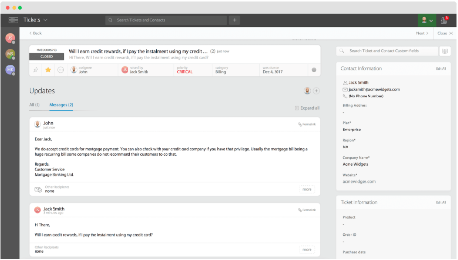Open the Tickets module dropdown
This screenshot has width=458, height=260.
[36, 20]
